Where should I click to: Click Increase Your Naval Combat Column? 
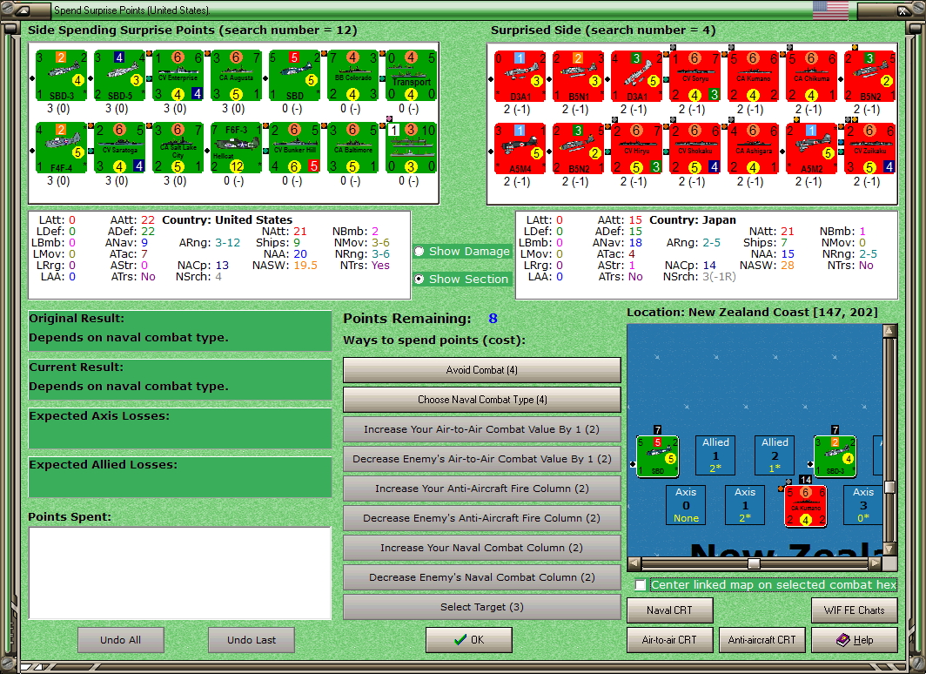point(482,548)
